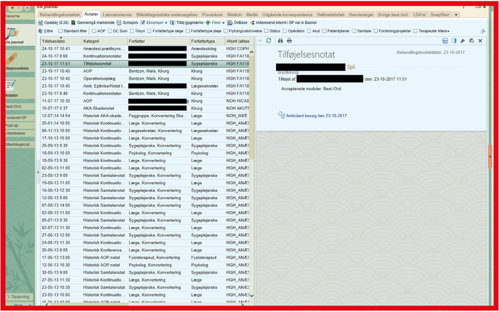Screen dimensions: 499x312
Task: Click the binoculars search icon
Action: pyautogui.click(x=279, y=40)
